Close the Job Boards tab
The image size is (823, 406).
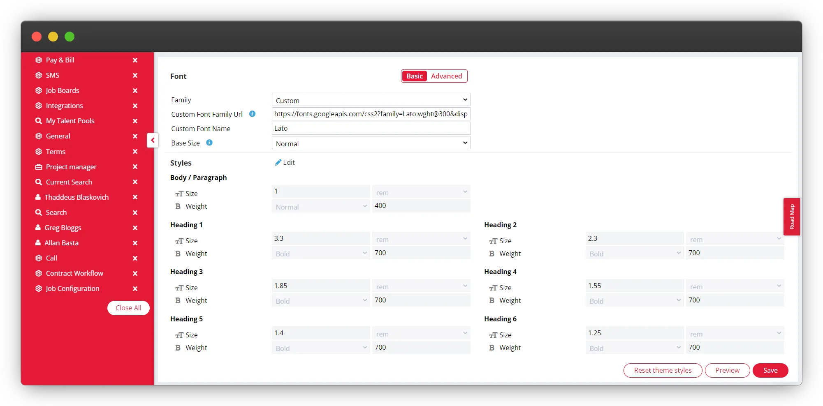pyautogui.click(x=135, y=90)
